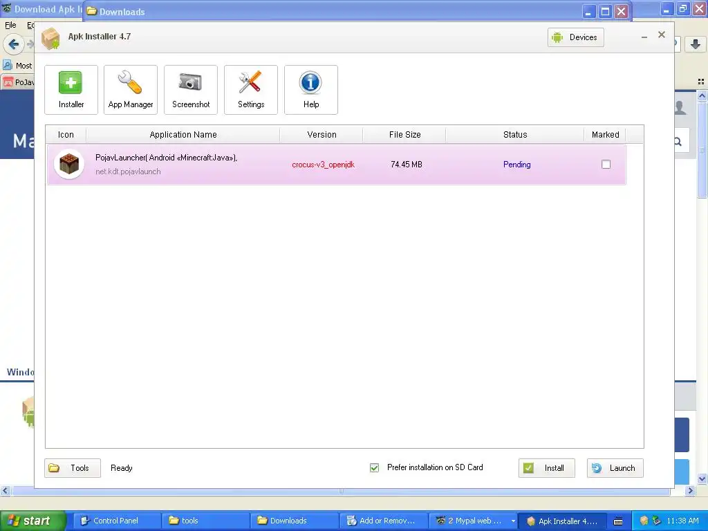Select the PoJav browser tab
The width and height of the screenshot is (708, 531).
coord(18,82)
